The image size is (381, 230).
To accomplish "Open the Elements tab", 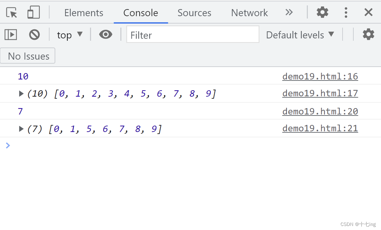I will [84, 12].
